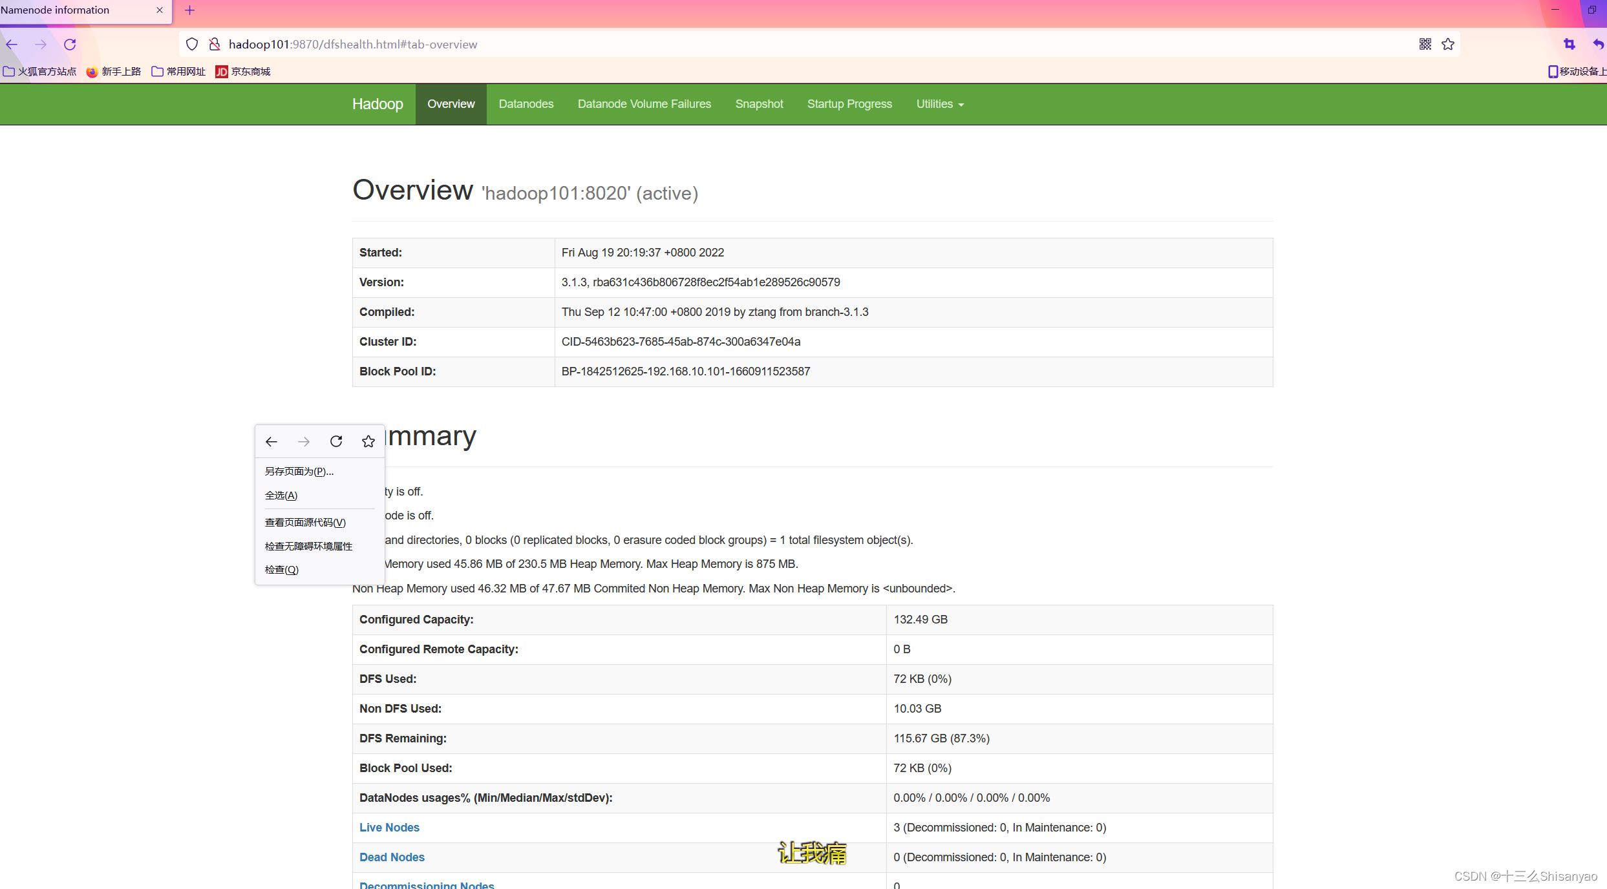Click the Non Heap Memory summary line
The width and height of the screenshot is (1607, 889).
[654, 589]
